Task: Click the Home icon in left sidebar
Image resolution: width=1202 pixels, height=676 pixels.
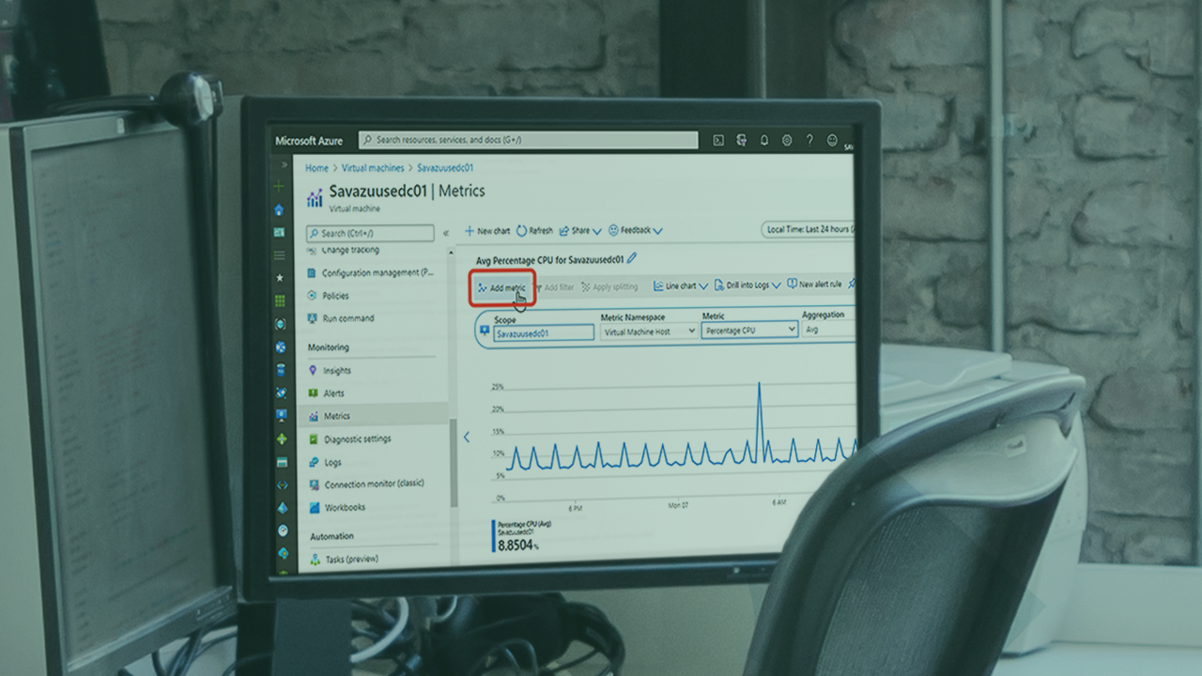Action: (279, 209)
